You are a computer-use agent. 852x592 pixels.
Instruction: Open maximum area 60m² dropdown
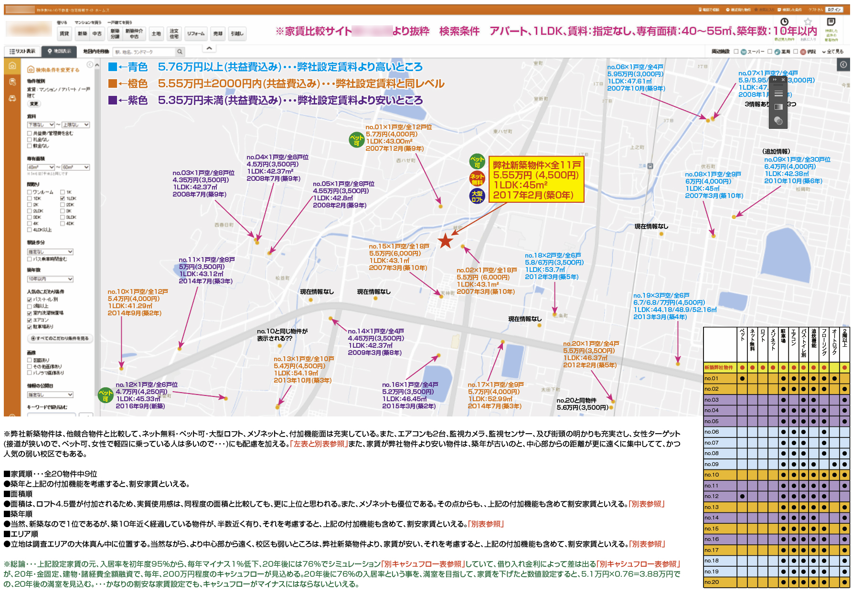coord(75,167)
